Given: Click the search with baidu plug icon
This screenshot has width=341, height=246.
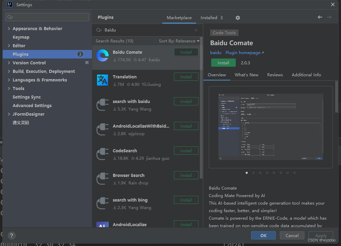Looking at the screenshot, I should (x=103, y=105).
